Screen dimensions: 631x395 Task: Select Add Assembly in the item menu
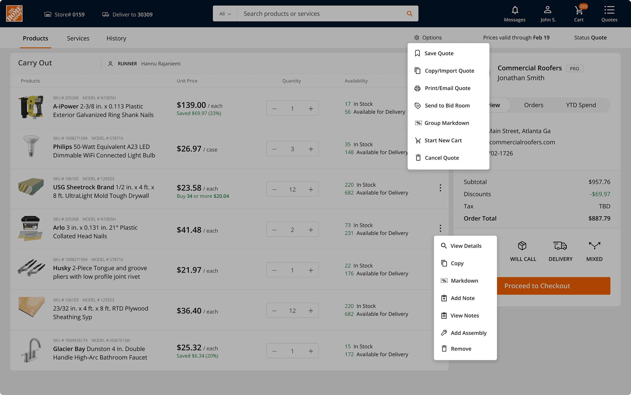pyautogui.click(x=468, y=333)
